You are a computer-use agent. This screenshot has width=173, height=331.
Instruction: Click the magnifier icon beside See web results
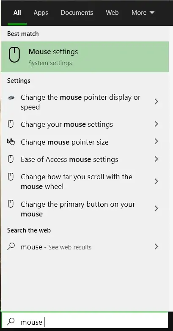click(x=11, y=246)
